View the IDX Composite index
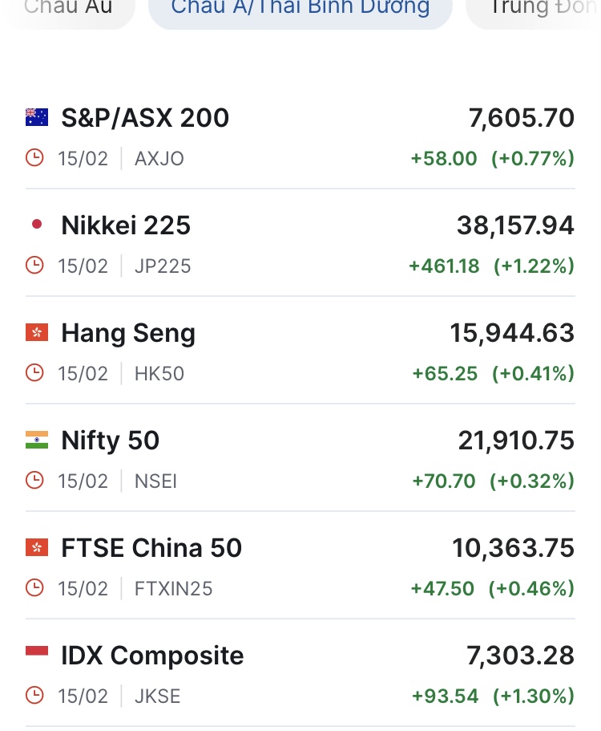The image size is (601, 731). 152,656
